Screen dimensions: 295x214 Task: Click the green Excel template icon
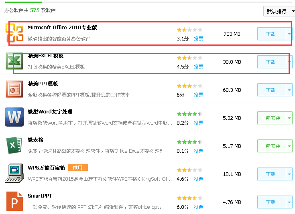[x=14, y=61]
